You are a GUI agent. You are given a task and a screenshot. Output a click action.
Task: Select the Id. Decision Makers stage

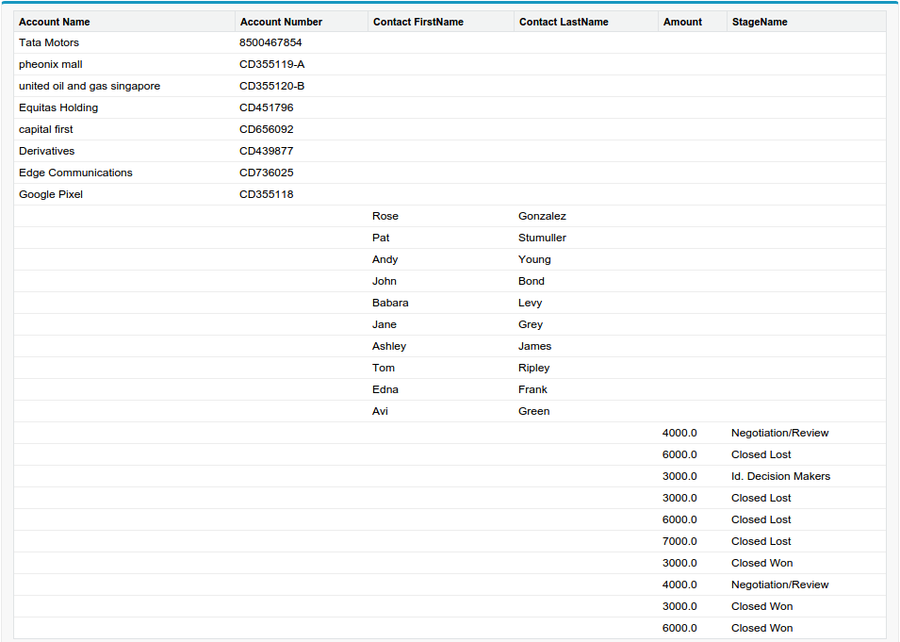click(780, 476)
